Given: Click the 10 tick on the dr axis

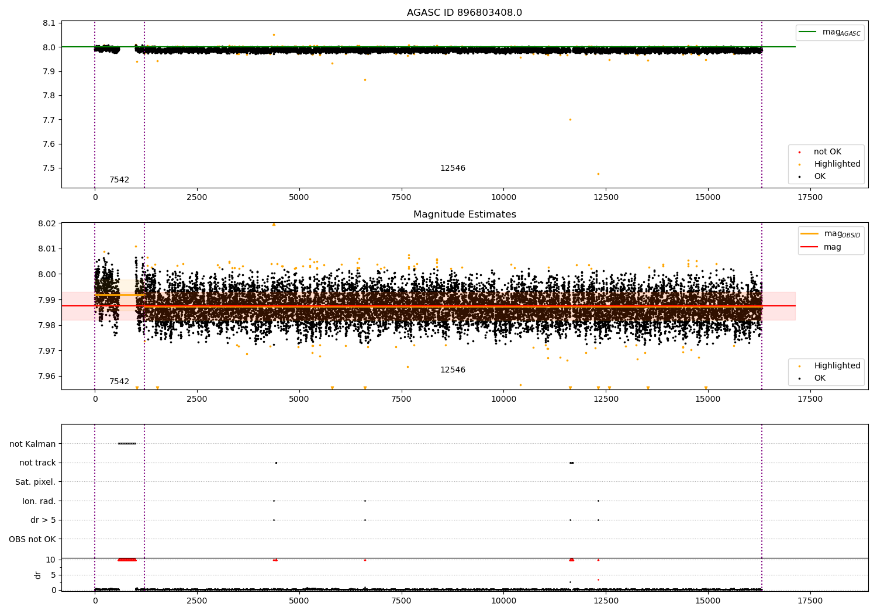Looking at the screenshot, I should click(x=51, y=560).
